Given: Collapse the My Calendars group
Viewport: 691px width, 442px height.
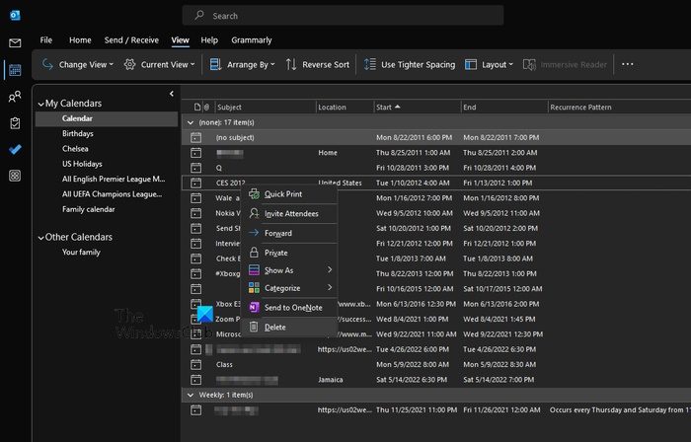Looking at the screenshot, I should point(40,104).
